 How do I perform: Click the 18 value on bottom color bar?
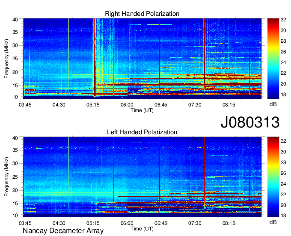[283, 215]
